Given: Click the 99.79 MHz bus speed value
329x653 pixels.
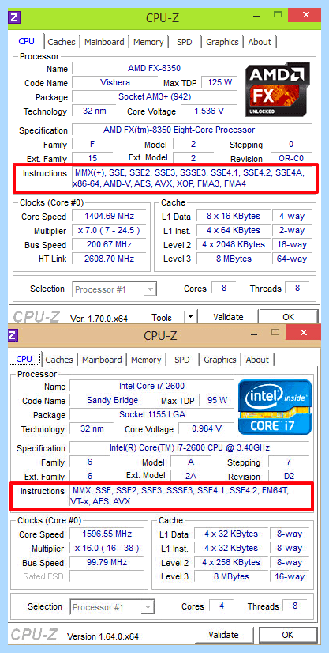Looking at the screenshot, I should point(107,562).
